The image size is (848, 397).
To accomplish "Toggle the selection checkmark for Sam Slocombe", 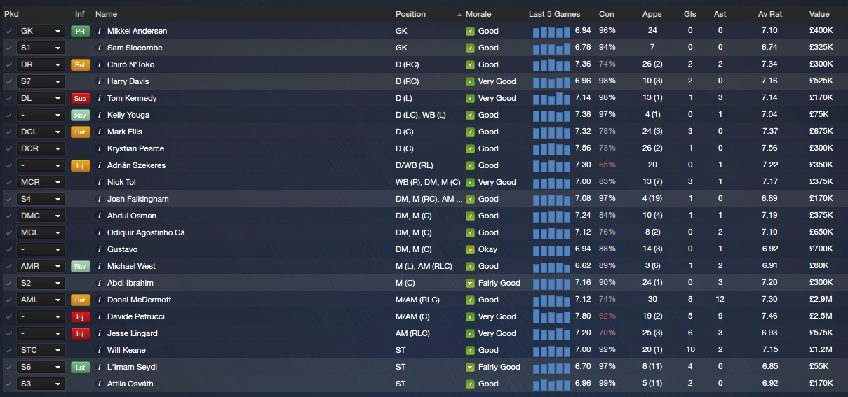I will 8,48.
